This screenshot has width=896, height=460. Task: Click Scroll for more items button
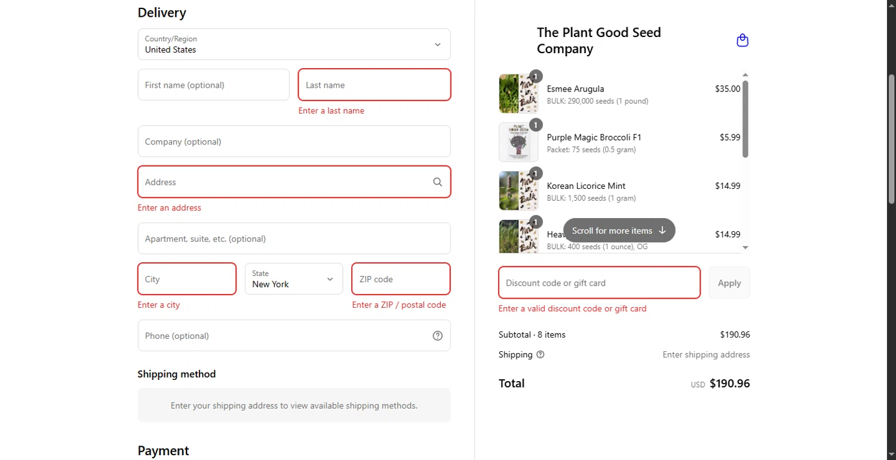click(619, 231)
